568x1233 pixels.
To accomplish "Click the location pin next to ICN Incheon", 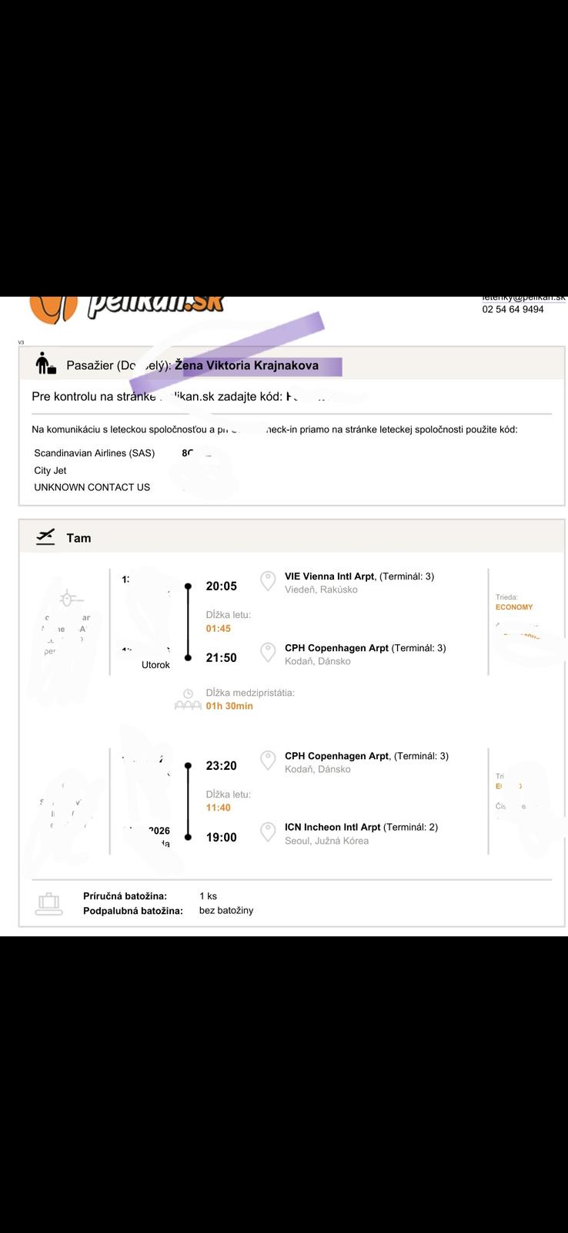I will click(268, 832).
